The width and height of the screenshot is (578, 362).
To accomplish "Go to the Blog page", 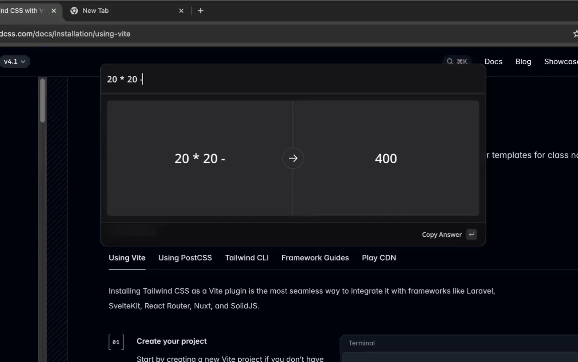I will coord(523,62).
